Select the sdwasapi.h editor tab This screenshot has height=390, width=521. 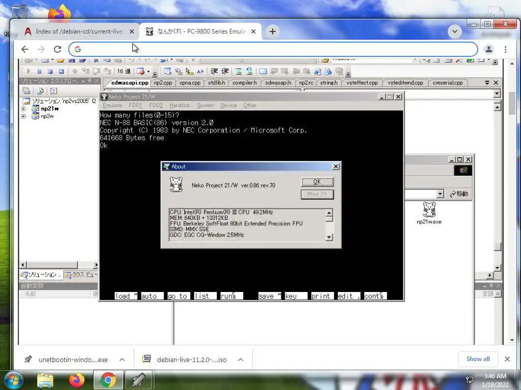278,83
